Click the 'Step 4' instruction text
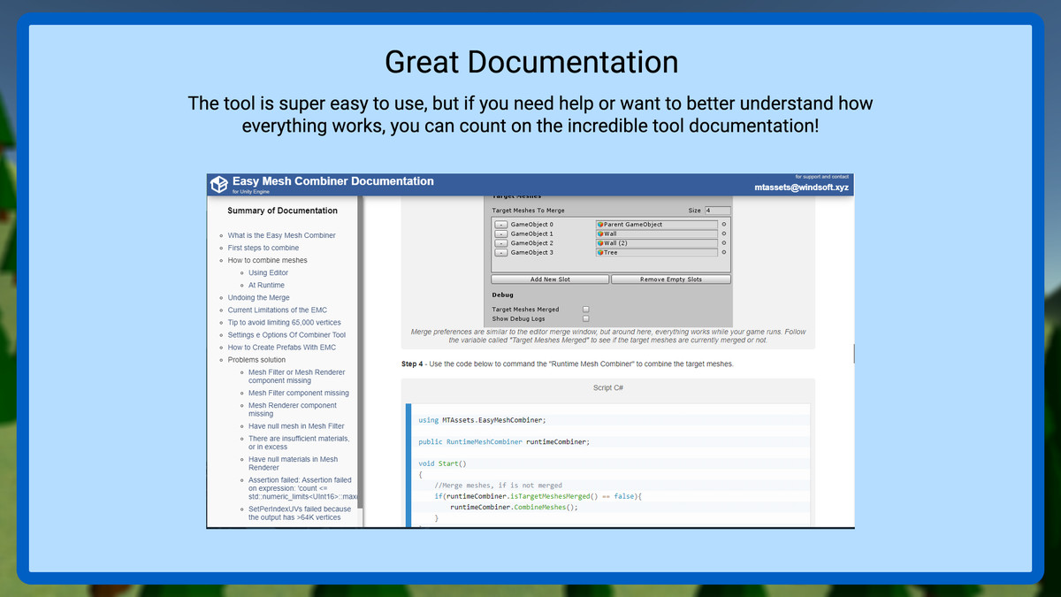 tap(568, 364)
